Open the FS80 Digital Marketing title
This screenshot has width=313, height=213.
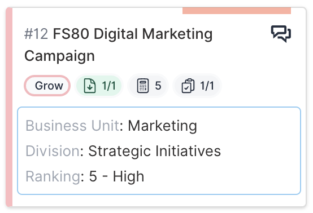click(x=133, y=34)
